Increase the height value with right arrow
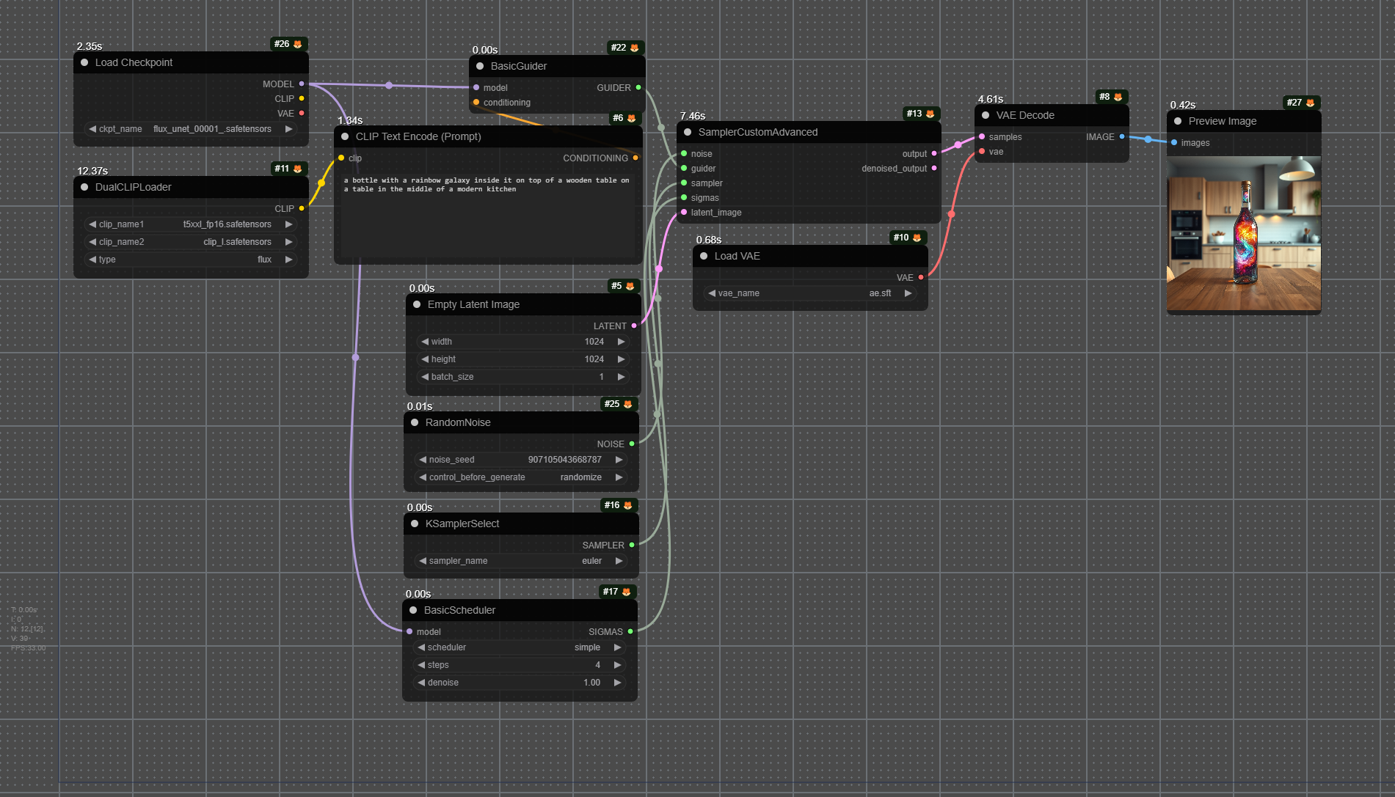 [x=621, y=359]
